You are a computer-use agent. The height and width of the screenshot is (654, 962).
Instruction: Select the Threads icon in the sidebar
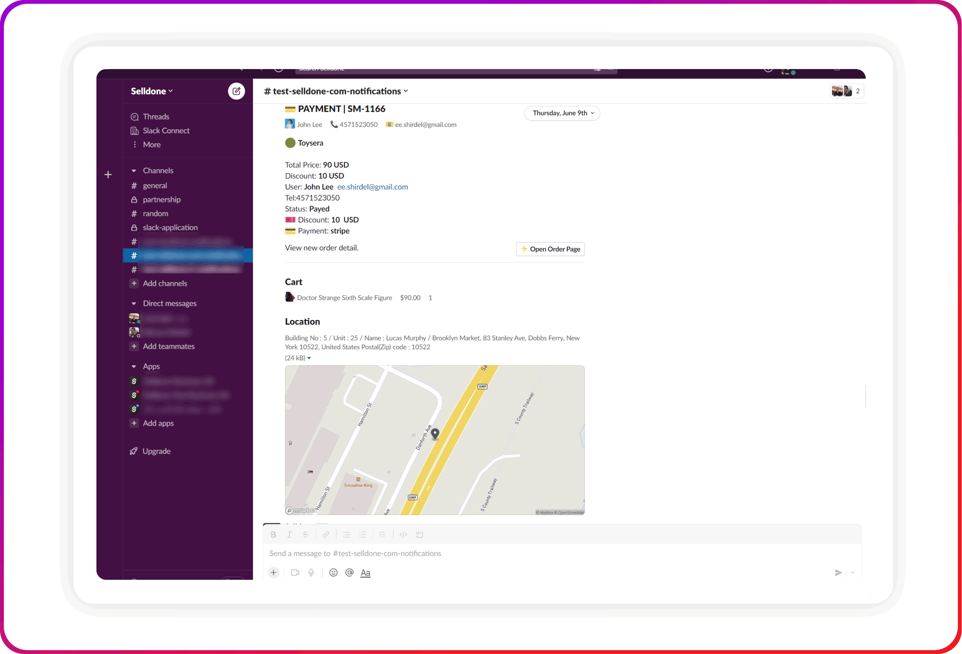click(134, 116)
